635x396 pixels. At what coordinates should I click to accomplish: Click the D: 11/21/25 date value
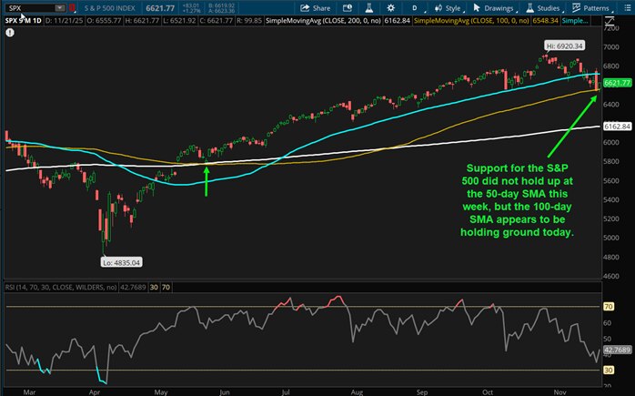64,20
